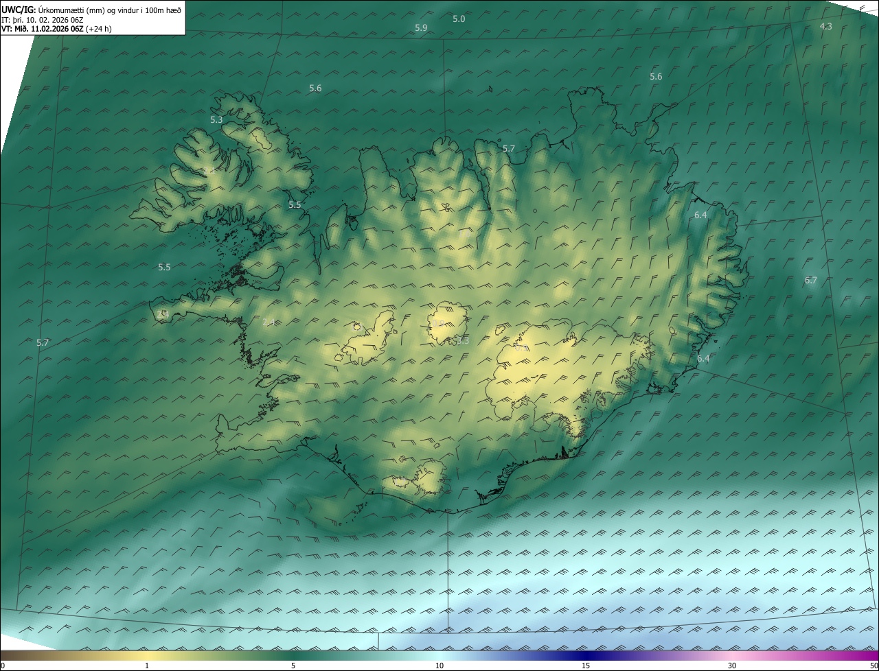Click the title text "UWC/IG: Úrkomumætti (mm)"
The width and height of the screenshot is (879, 671).
52,10
